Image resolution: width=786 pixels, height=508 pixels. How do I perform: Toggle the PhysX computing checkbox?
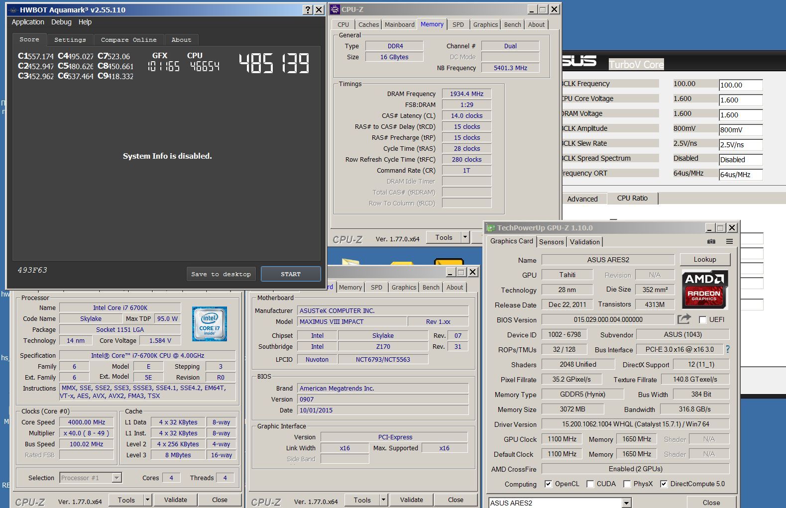pyautogui.click(x=627, y=484)
